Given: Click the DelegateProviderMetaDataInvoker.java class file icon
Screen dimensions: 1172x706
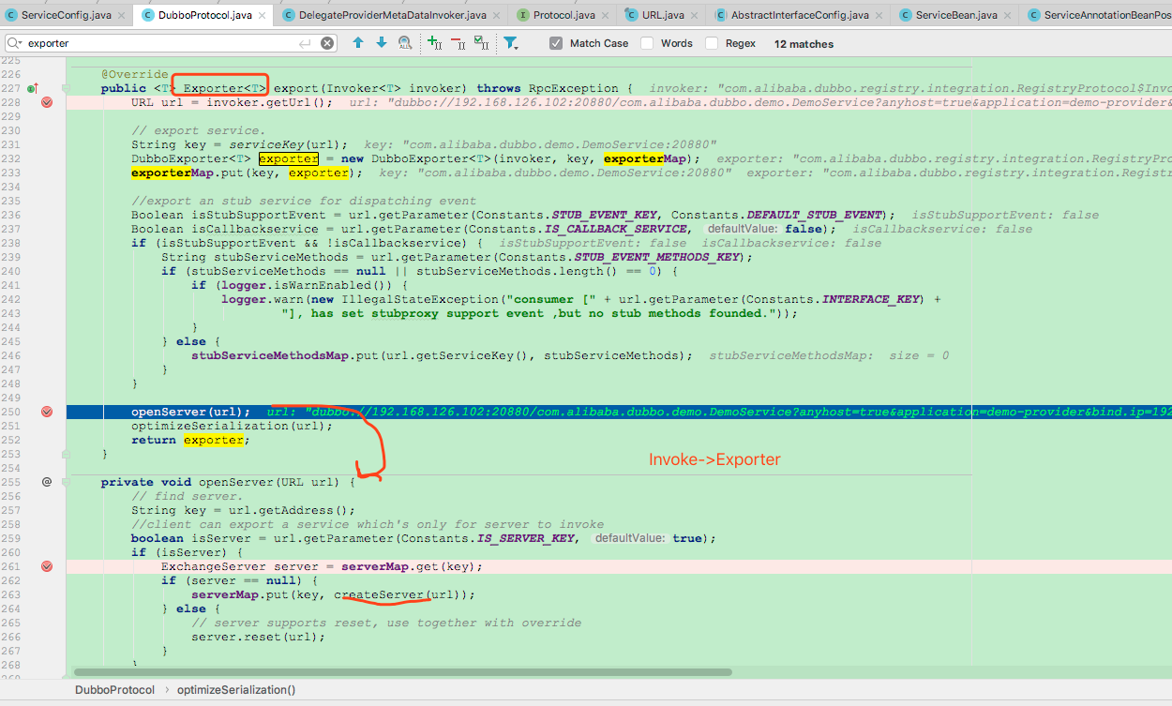Looking at the screenshot, I should (287, 15).
